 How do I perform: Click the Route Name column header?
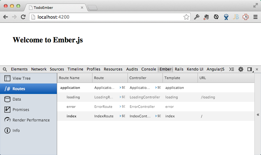click(x=75, y=78)
